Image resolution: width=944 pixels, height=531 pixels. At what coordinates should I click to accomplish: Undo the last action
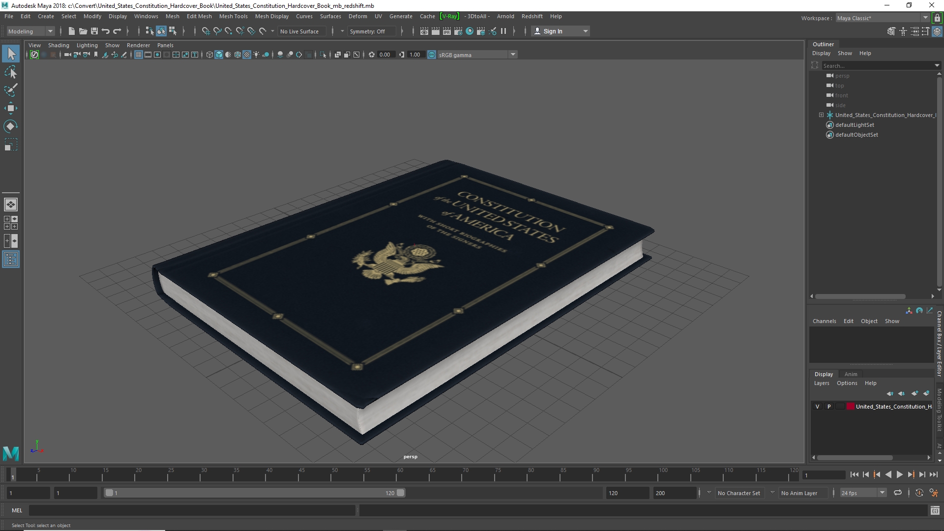106,31
